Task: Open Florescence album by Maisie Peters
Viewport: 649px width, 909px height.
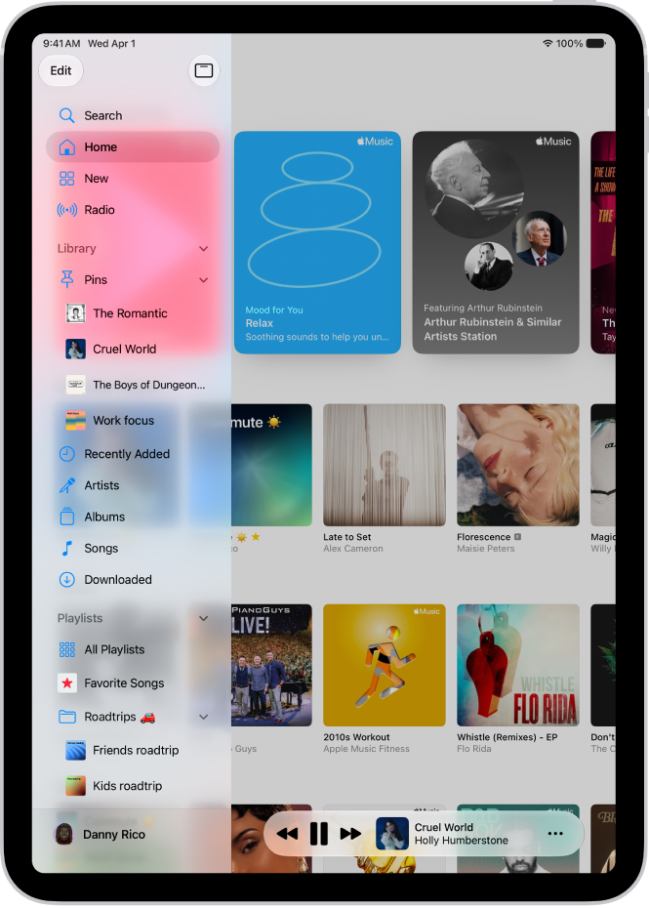Action: click(x=518, y=465)
